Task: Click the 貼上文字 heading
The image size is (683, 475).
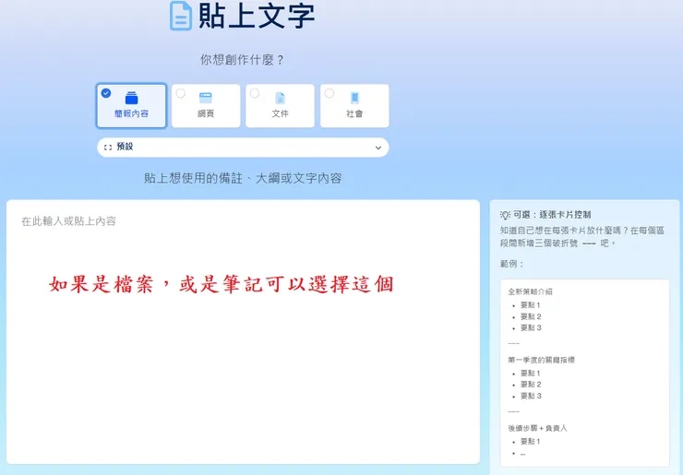Action: tap(257, 16)
